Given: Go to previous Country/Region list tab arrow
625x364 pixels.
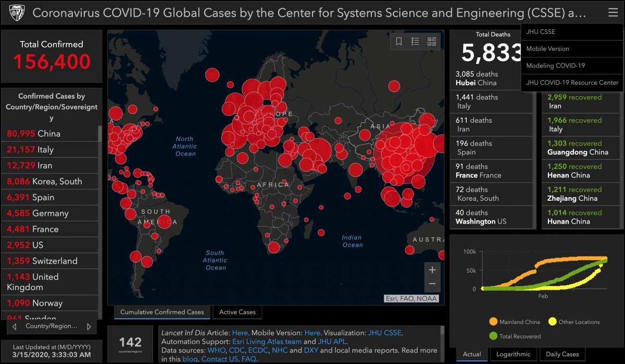Looking at the screenshot, I should (x=14, y=327).
